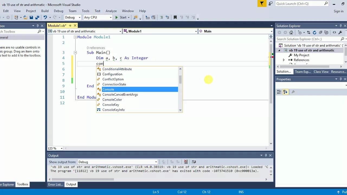Screen dimensions: 347x195
Task: Switch to the Class View tab
Action: coord(321,72)
